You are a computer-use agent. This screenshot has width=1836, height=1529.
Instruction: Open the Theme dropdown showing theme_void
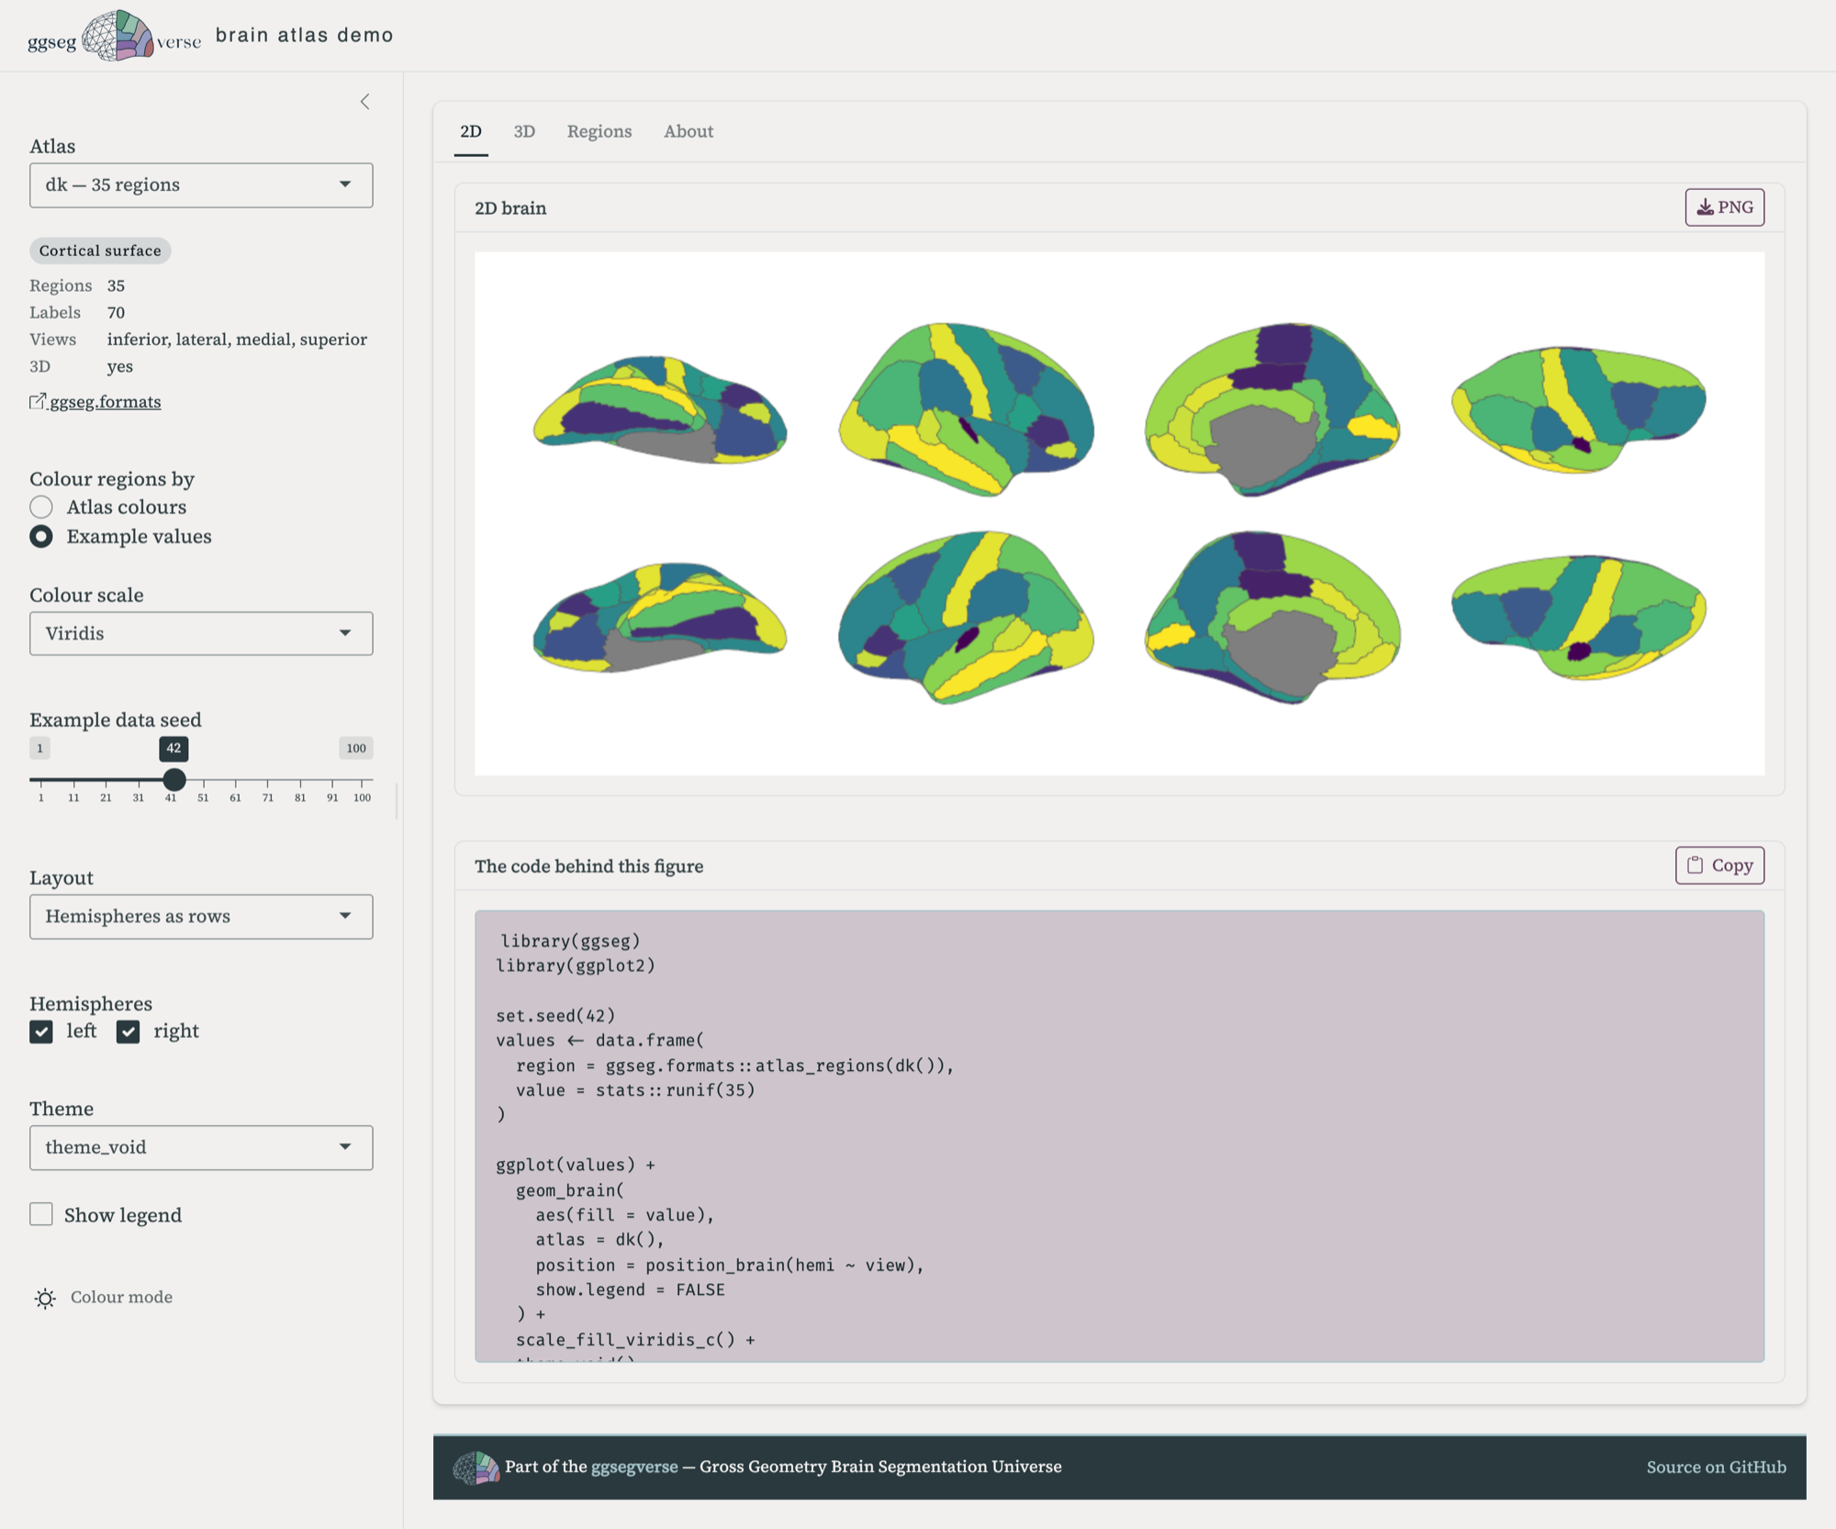(x=201, y=1147)
